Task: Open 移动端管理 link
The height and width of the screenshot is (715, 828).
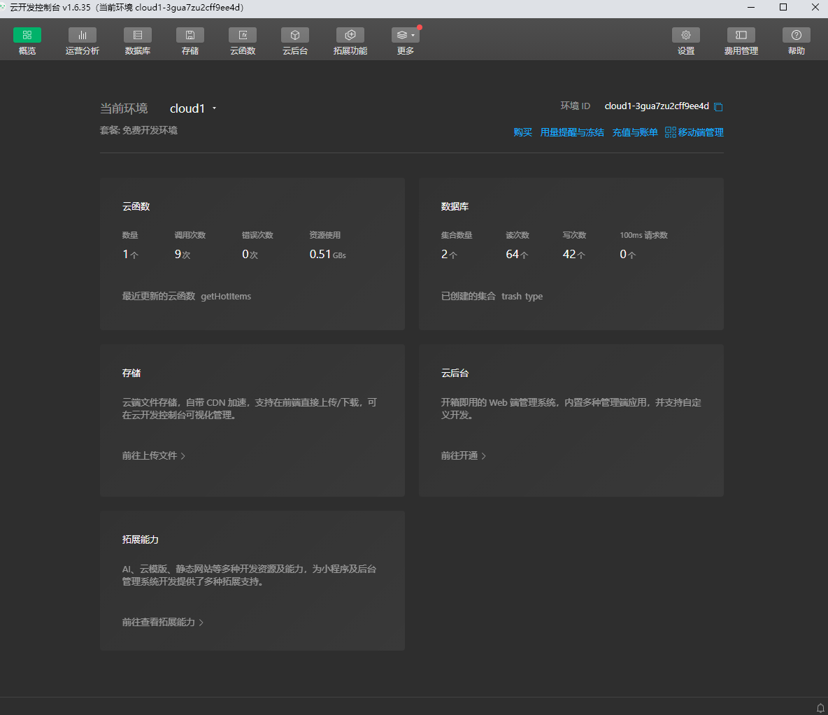Action: click(694, 132)
